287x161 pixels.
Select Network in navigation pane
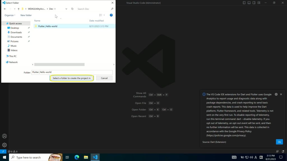13,62
